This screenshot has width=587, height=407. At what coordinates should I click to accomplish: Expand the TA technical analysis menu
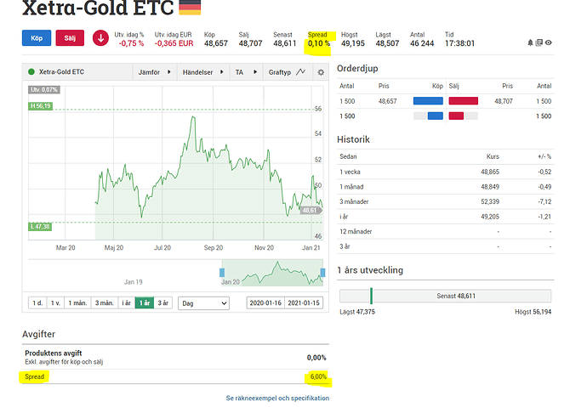click(246, 72)
